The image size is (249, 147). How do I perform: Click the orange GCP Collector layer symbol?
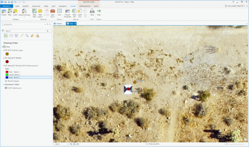point(7,54)
